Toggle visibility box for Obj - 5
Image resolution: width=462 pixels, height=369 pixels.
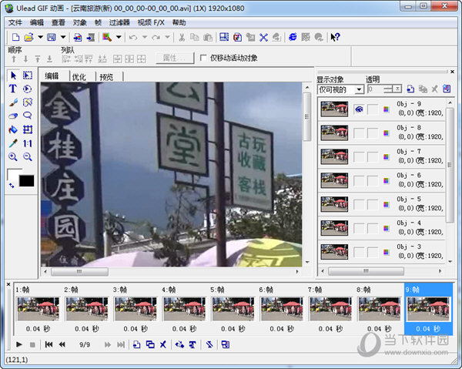pyautogui.click(x=359, y=205)
